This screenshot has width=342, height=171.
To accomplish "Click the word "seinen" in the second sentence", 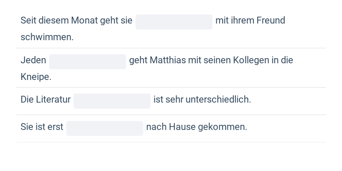I will (x=217, y=60).
